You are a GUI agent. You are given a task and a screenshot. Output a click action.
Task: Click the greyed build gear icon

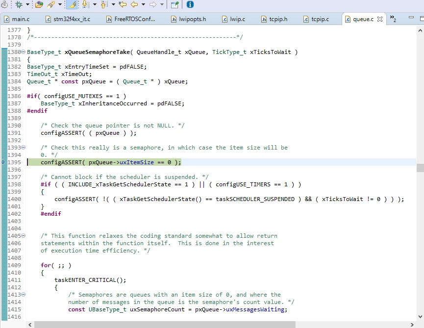(x=4, y=4)
